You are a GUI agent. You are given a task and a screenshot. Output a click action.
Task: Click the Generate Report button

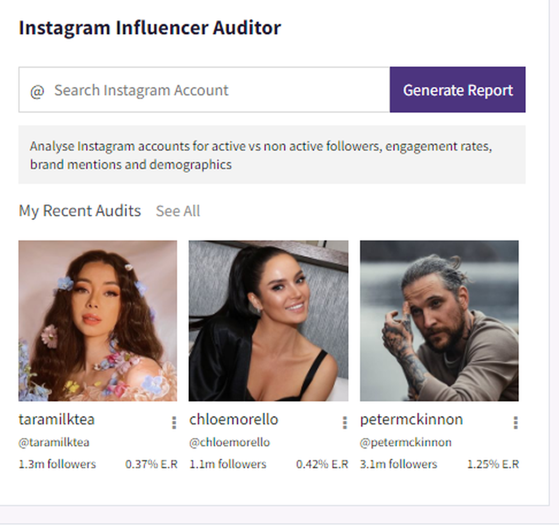point(458,89)
